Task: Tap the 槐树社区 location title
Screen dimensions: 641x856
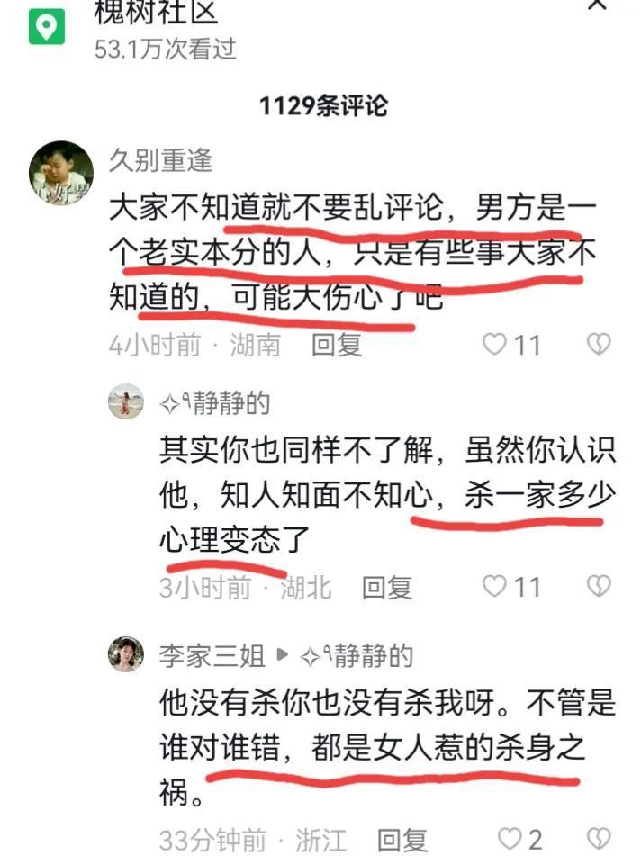Action: click(156, 13)
